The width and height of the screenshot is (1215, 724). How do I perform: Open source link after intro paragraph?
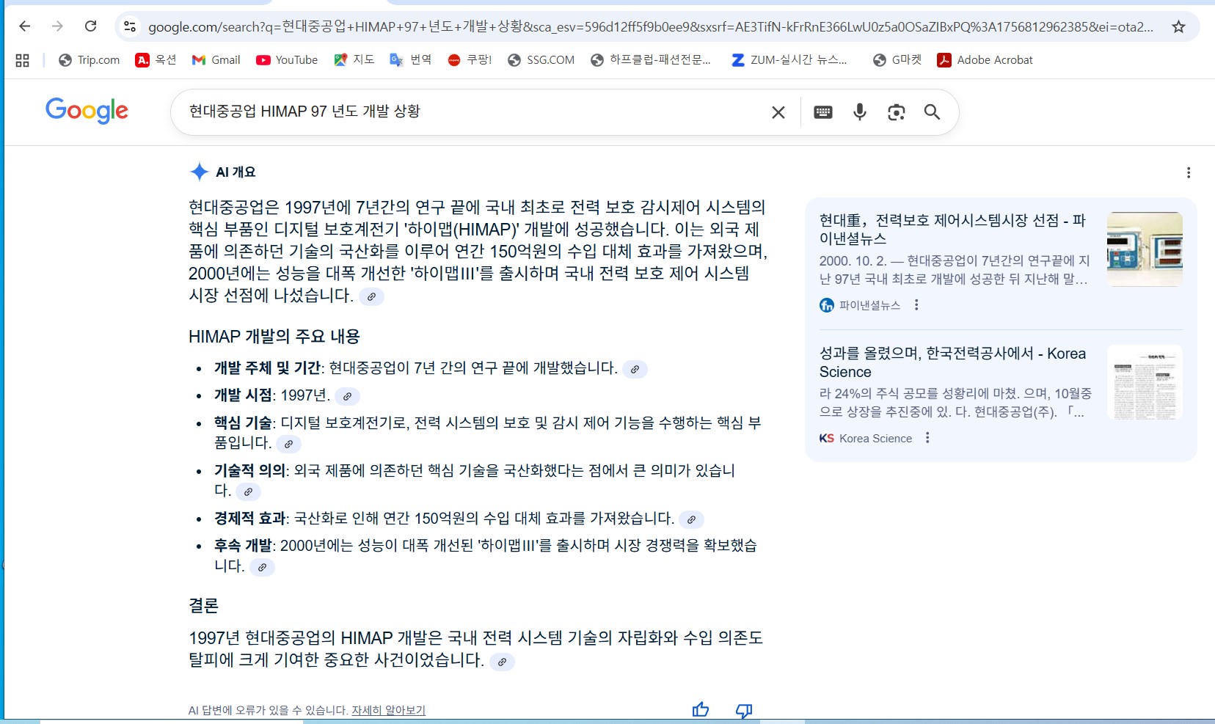pos(372,297)
